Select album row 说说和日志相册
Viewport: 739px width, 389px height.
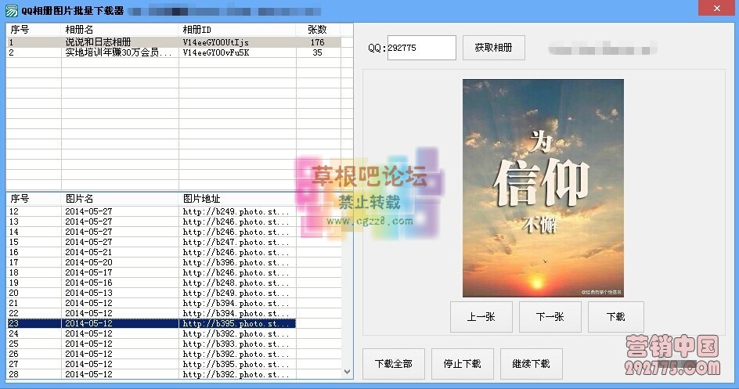174,42
